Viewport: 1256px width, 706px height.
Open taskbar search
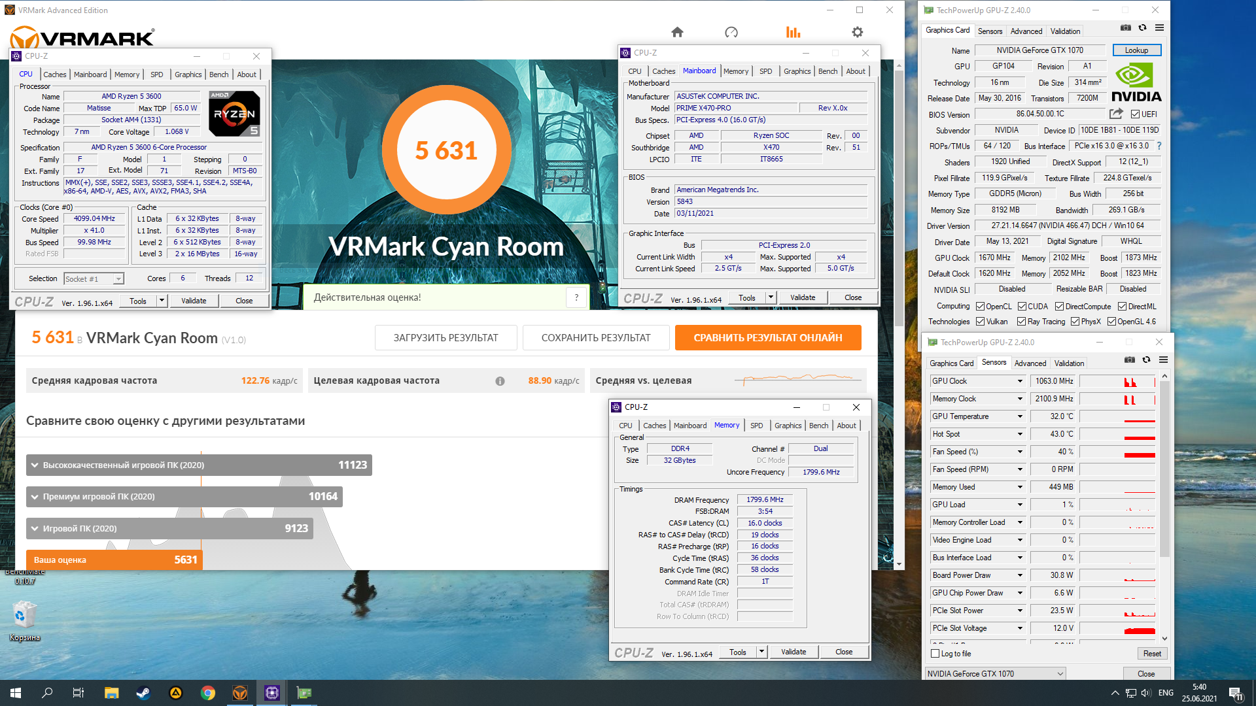47,693
